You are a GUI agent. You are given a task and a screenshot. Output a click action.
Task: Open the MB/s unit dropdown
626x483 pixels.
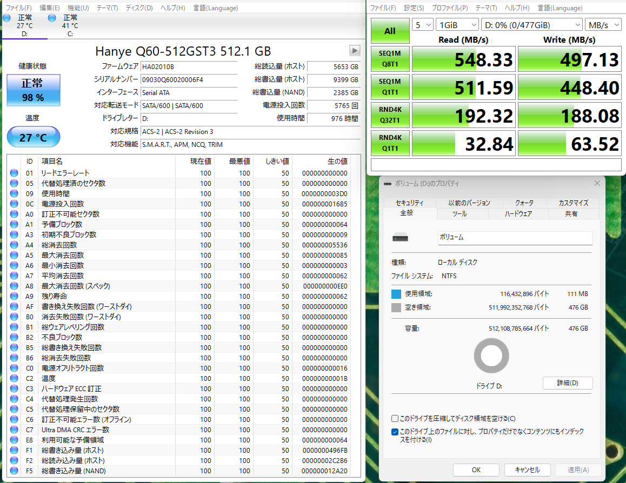tap(603, 25)
